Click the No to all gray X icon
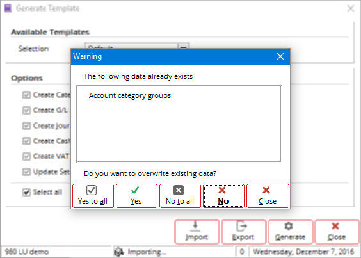 [x=179, y=190]
